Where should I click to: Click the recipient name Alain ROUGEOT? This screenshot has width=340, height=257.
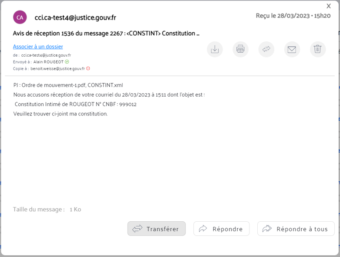[48, 62]
